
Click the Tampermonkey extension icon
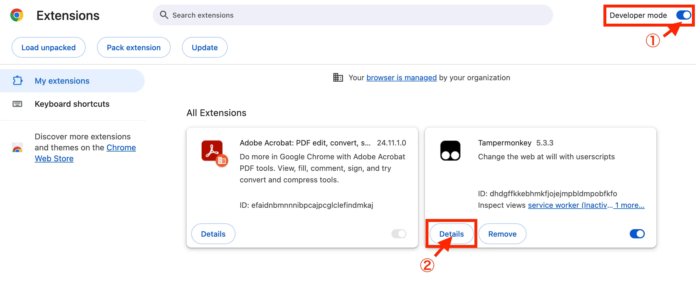450,151
